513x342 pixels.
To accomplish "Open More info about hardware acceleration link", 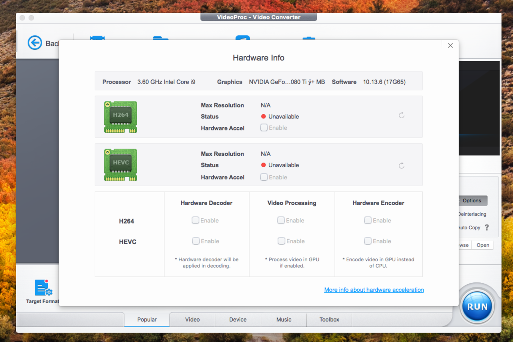I will click(374, 290).
